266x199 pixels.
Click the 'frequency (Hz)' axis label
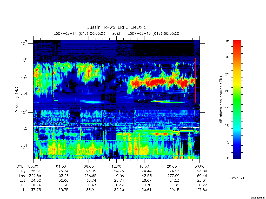tap(17, 100)
